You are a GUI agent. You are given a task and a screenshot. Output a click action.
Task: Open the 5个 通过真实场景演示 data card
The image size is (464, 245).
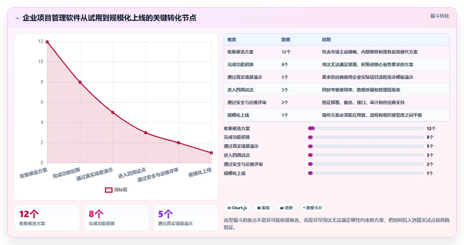pyautogui.click(x=186, y=218)
